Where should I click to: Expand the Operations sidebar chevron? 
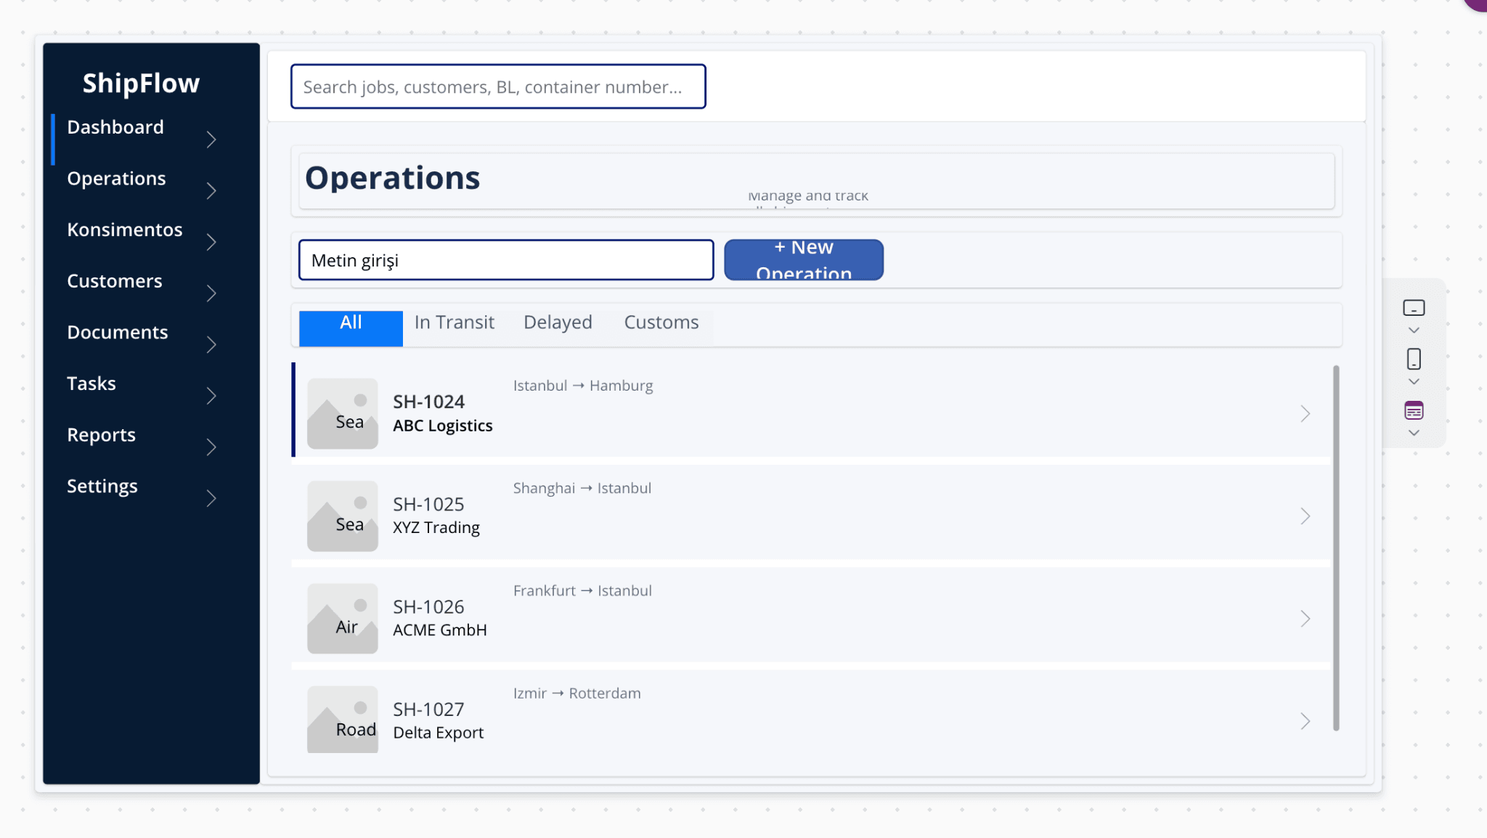[x=211, y=191]
